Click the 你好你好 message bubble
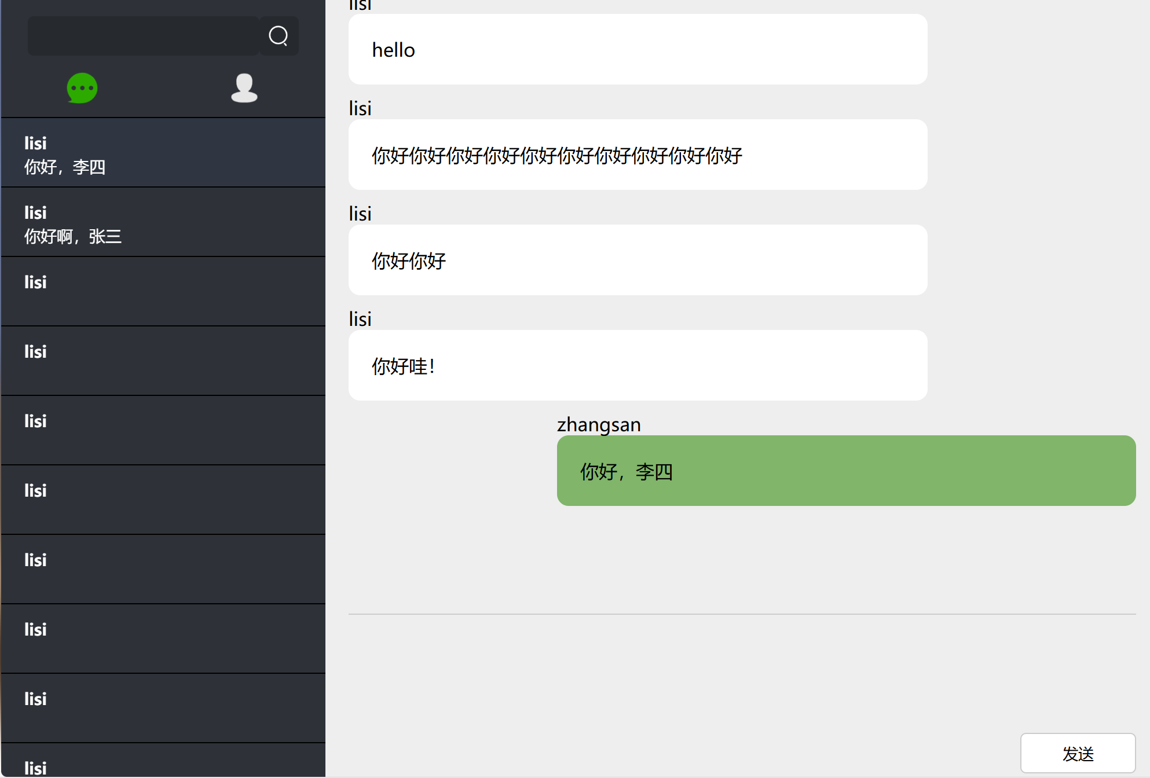1150x778 pixels. (638, 260)
